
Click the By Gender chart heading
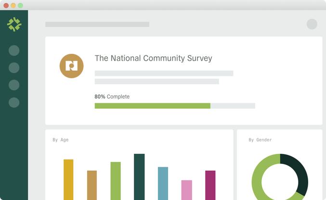click(x=260, y=140)
